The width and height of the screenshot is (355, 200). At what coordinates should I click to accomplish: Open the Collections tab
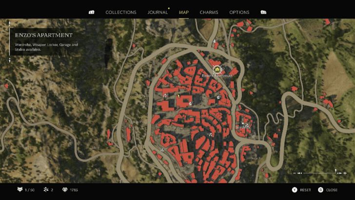coord(121,12)
